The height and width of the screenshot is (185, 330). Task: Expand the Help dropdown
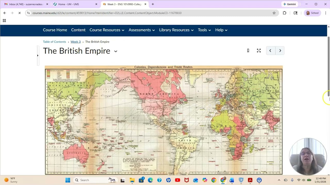tap(221, 30)
